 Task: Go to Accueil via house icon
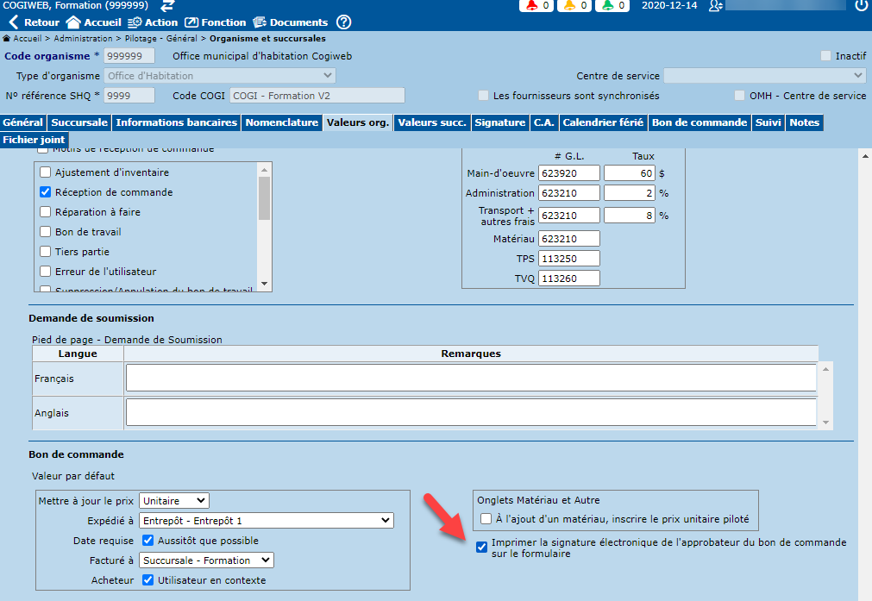[x=73, y=22]
